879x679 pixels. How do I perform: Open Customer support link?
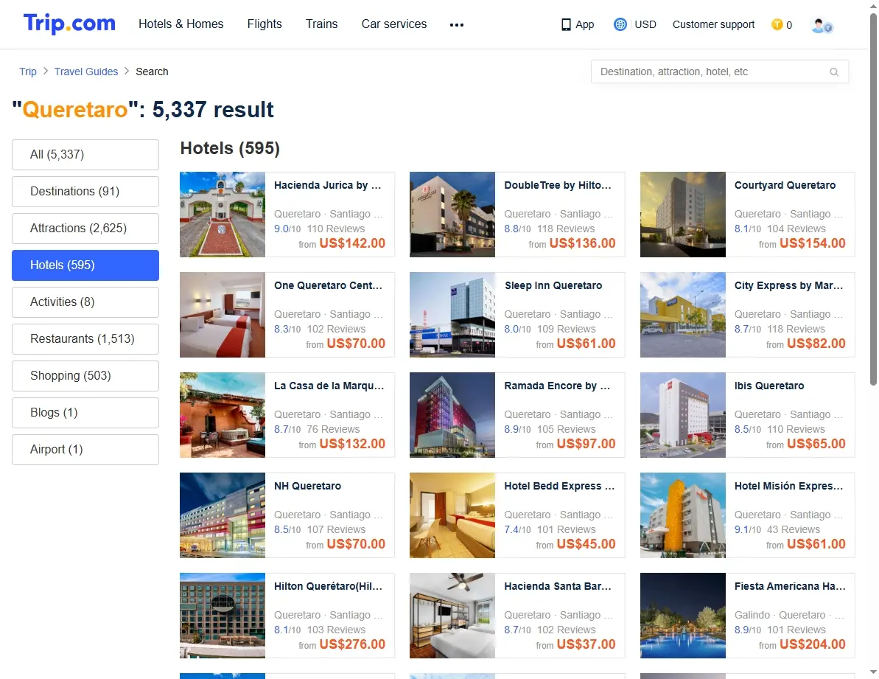[714, 24]
